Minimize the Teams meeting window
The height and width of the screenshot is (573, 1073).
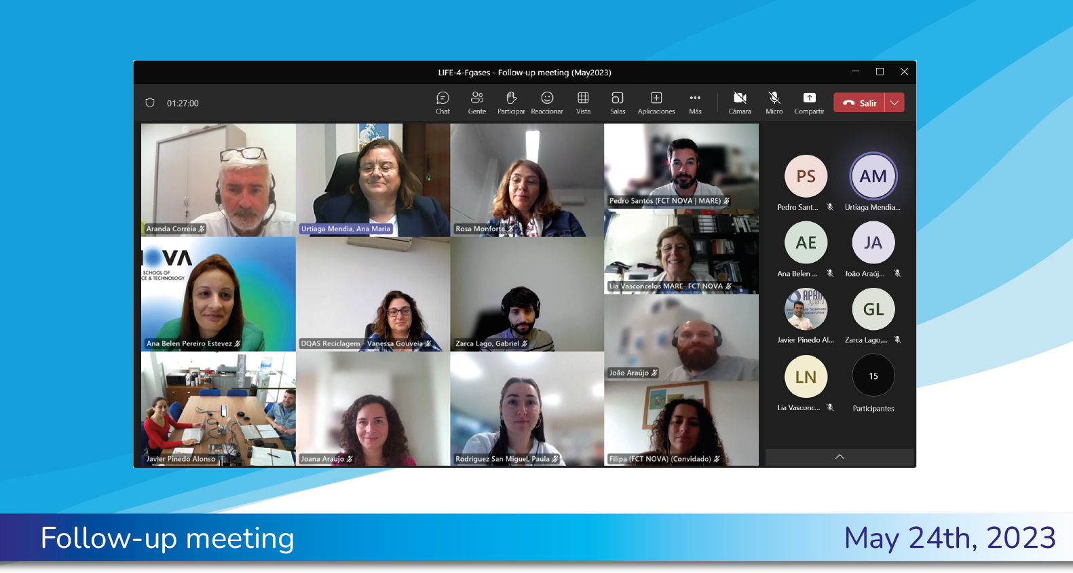[855, 71]
